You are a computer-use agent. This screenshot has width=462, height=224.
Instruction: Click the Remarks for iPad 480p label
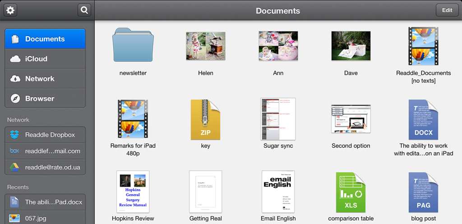[x=133, y=149]
